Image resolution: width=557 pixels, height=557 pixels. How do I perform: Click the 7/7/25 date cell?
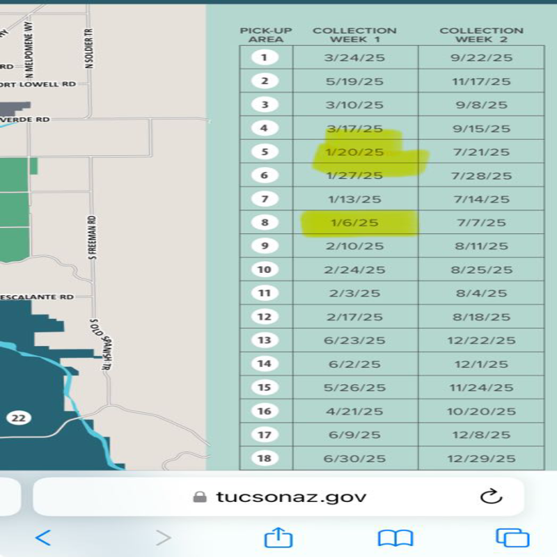(481, 223)
